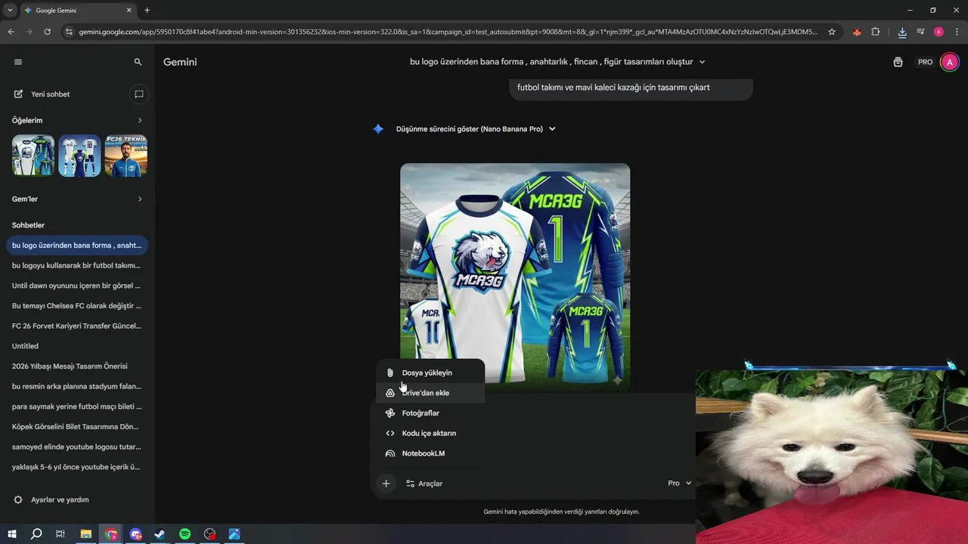Open Discord from the taskbar
Image resolution: width=968 pixels, height=544 pixels.
click(136, 534)
